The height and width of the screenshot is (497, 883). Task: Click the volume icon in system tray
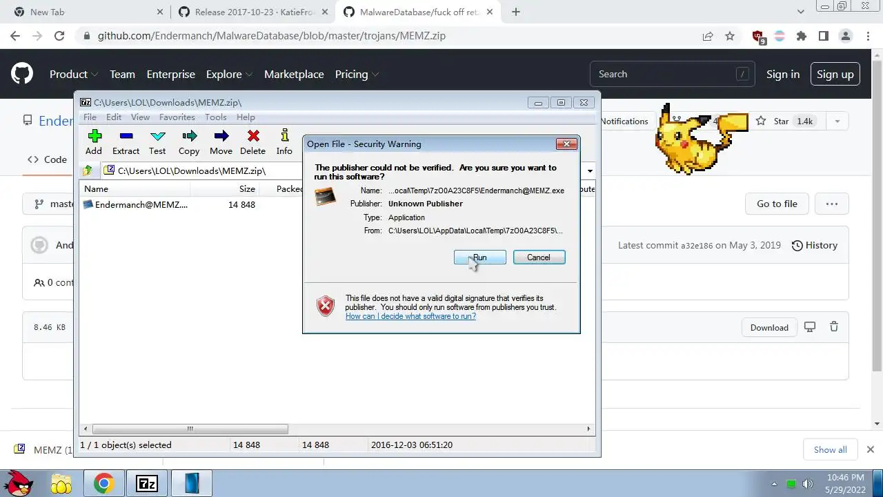[x=808, y=484]
